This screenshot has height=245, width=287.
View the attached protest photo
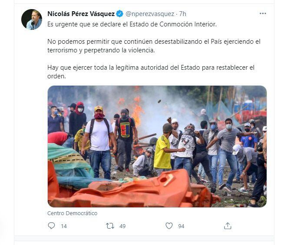click(157, 146)
